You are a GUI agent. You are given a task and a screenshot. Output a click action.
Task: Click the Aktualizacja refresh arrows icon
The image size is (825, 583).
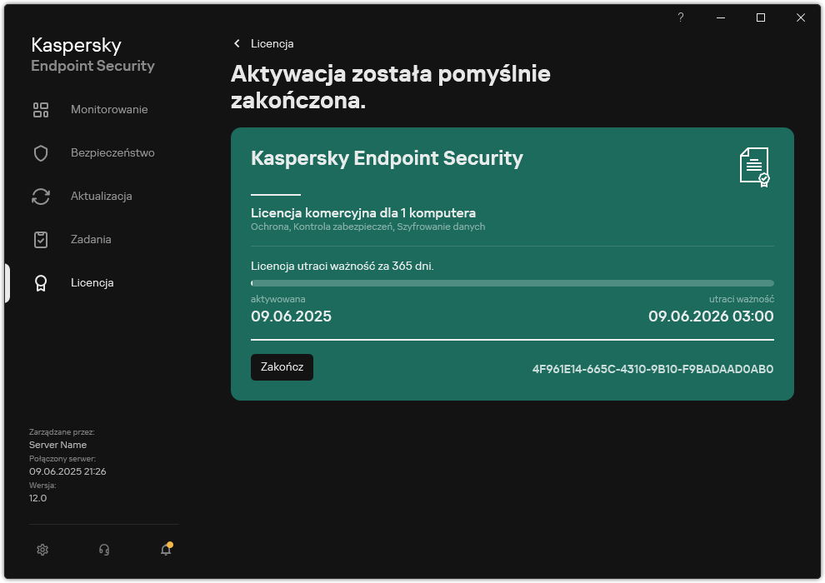(x=41, y=197)
